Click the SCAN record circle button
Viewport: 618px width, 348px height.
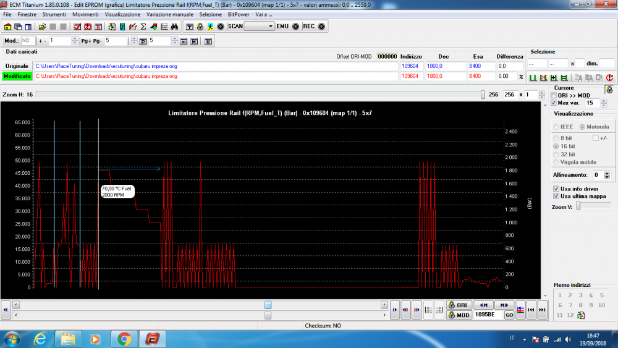221,27
